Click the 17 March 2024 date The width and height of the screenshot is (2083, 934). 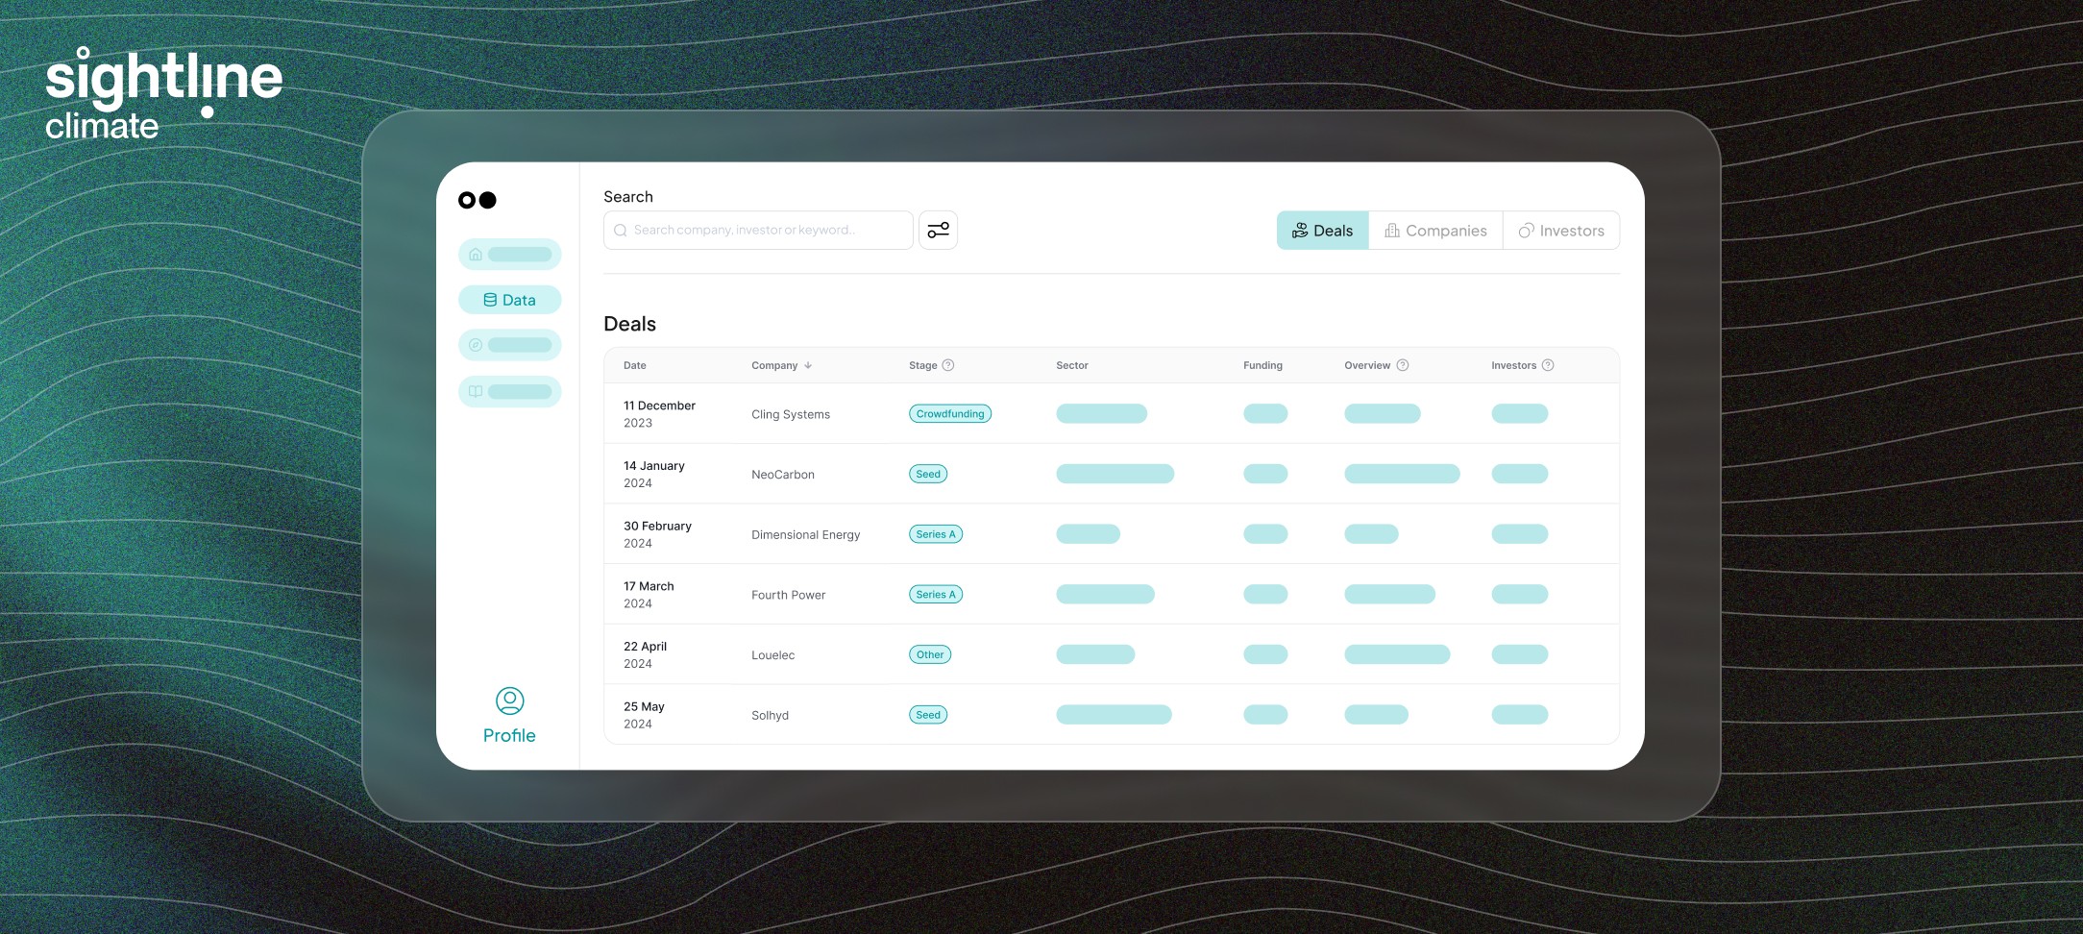[x=649, y=595]
